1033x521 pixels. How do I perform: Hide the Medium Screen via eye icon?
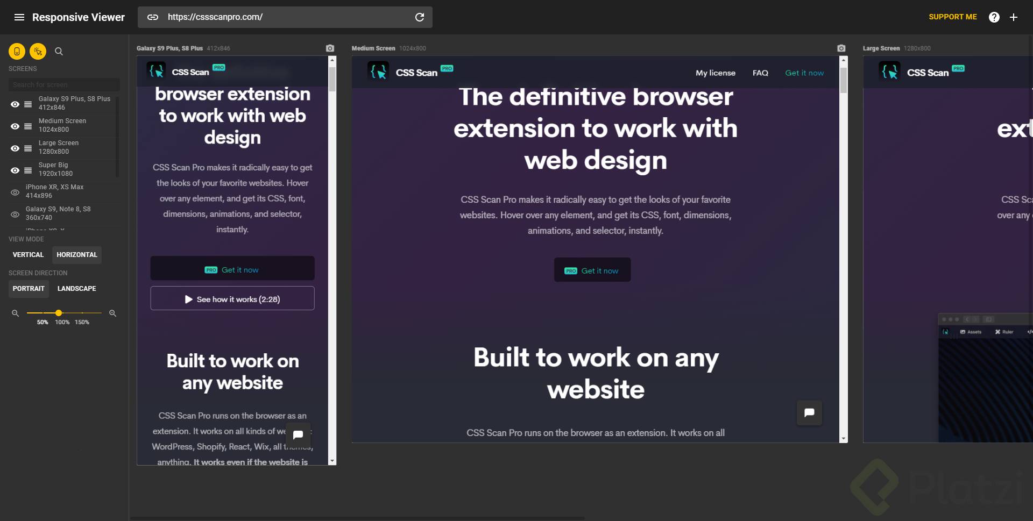coord(15,126)
